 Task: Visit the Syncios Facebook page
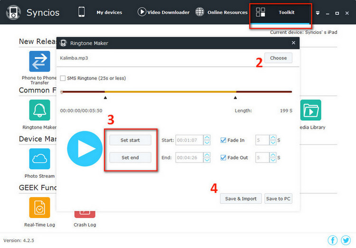[x=333, y=240]
